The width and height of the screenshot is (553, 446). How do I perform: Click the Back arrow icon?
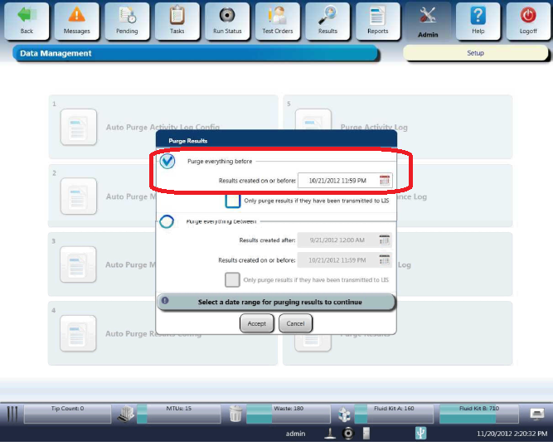(x=27, y=16)
